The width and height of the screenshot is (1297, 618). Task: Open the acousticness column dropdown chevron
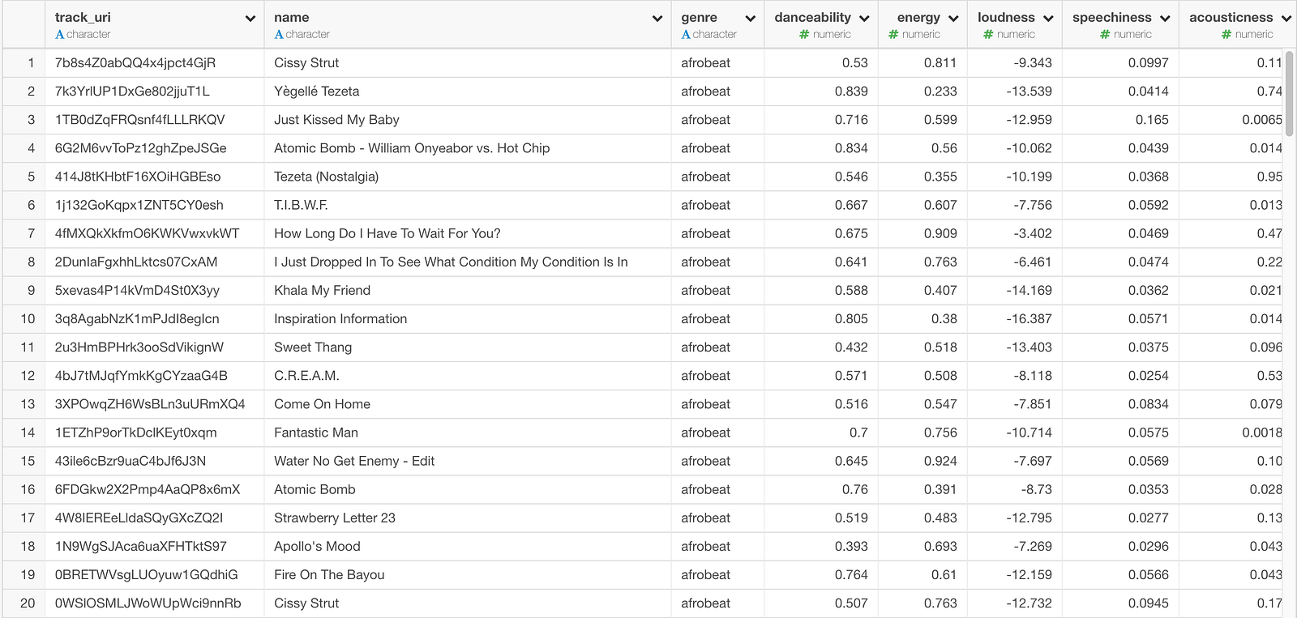point(1286,19)
